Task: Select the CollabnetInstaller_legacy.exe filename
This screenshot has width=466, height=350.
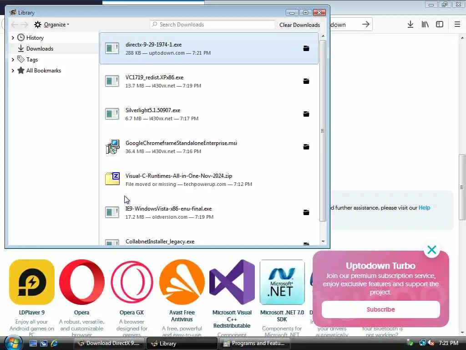Action: tap(160, 242)
